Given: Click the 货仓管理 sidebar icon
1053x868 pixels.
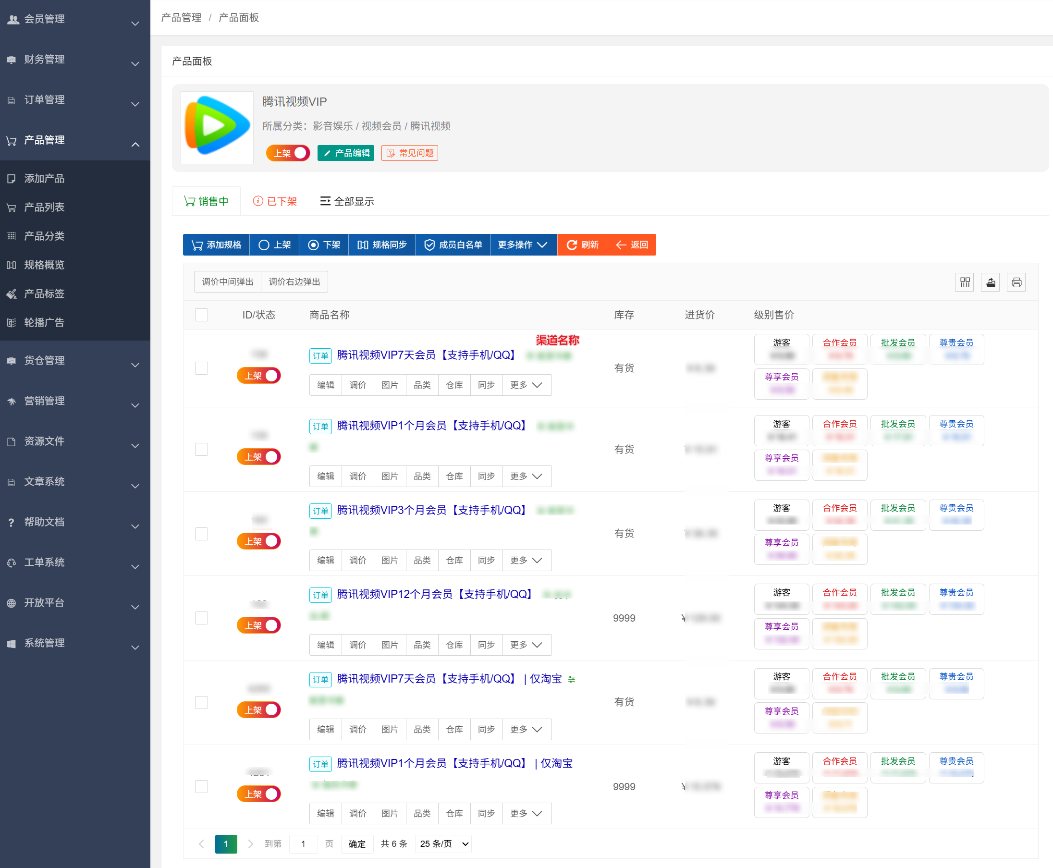Looking at the screenshot, I should coord(12,360).
